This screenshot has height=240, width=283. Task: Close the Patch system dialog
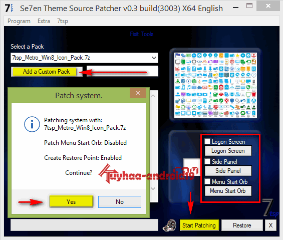(138, 93)
